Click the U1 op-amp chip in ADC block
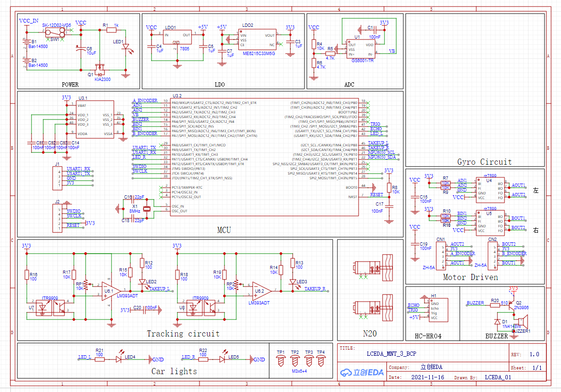The width and height of the screenshot is (561, 392). tap(361, 49)
